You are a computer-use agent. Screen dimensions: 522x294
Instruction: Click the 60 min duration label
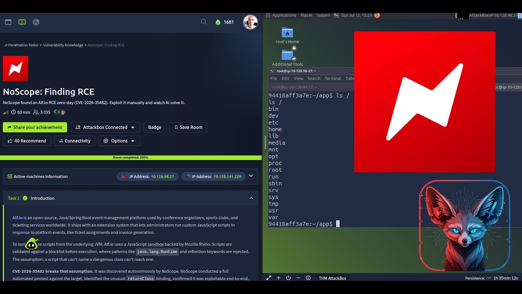[20, 112]
